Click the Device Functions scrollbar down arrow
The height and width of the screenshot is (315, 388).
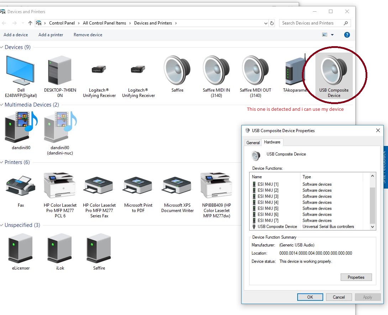[373, 227]
